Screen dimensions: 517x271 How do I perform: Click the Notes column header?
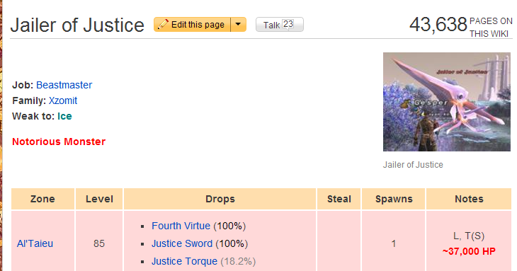tap(469, 199)
